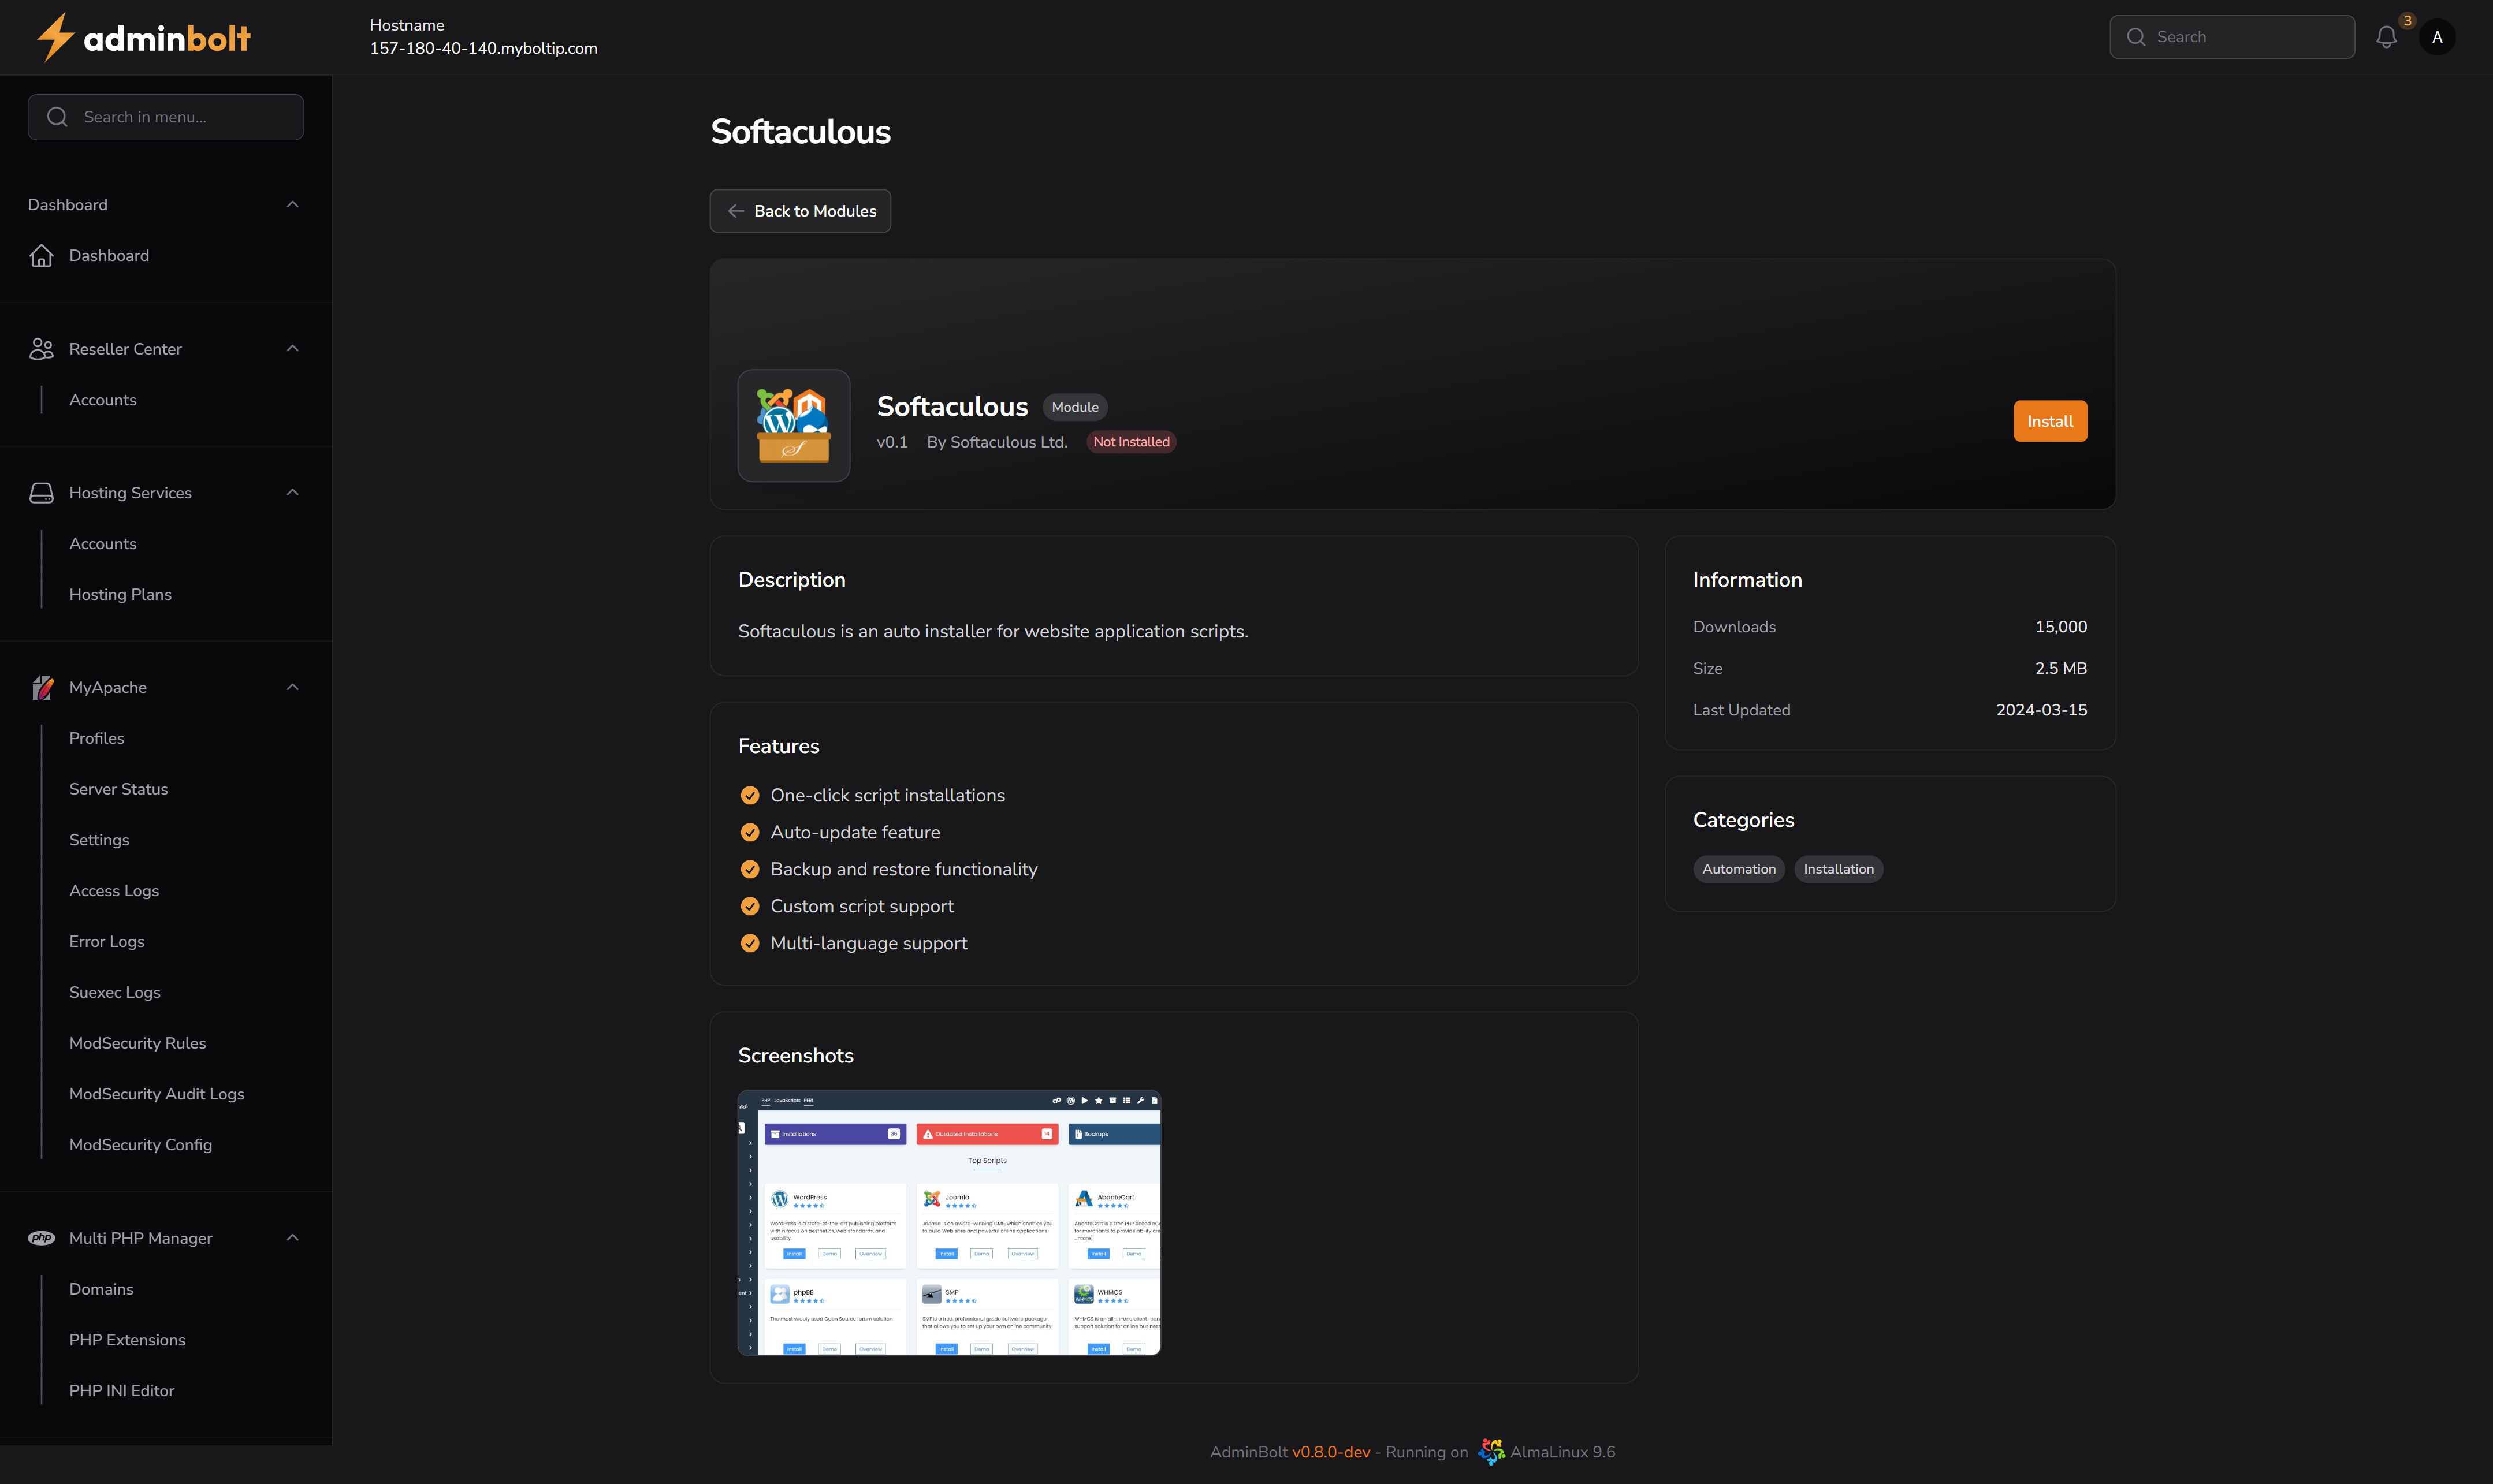The image size is (2493, 1484).
Task: Click the Hosting Services drive icon
Action: 41,493
